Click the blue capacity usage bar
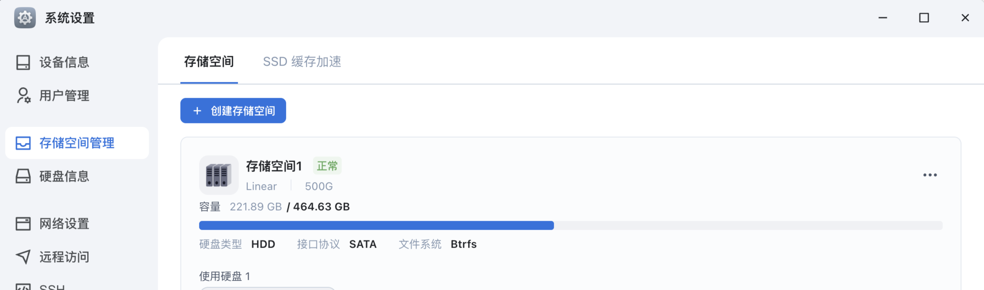The height and width of the screenshot is (290, 984). click(376, 225)
